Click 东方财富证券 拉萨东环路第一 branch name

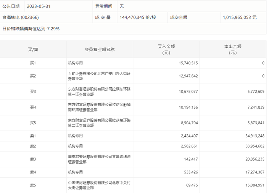coord(99,91)
